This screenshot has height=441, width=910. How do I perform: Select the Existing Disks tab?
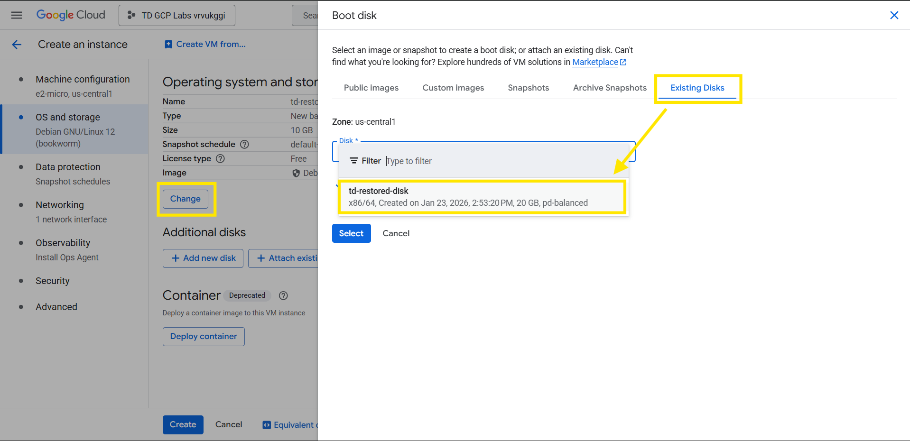(697, 88)
